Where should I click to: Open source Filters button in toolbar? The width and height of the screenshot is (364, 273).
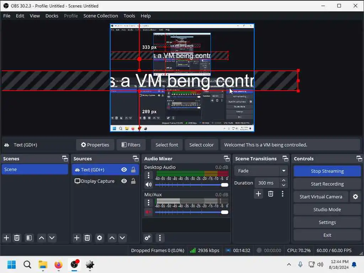tap(131, 145)
